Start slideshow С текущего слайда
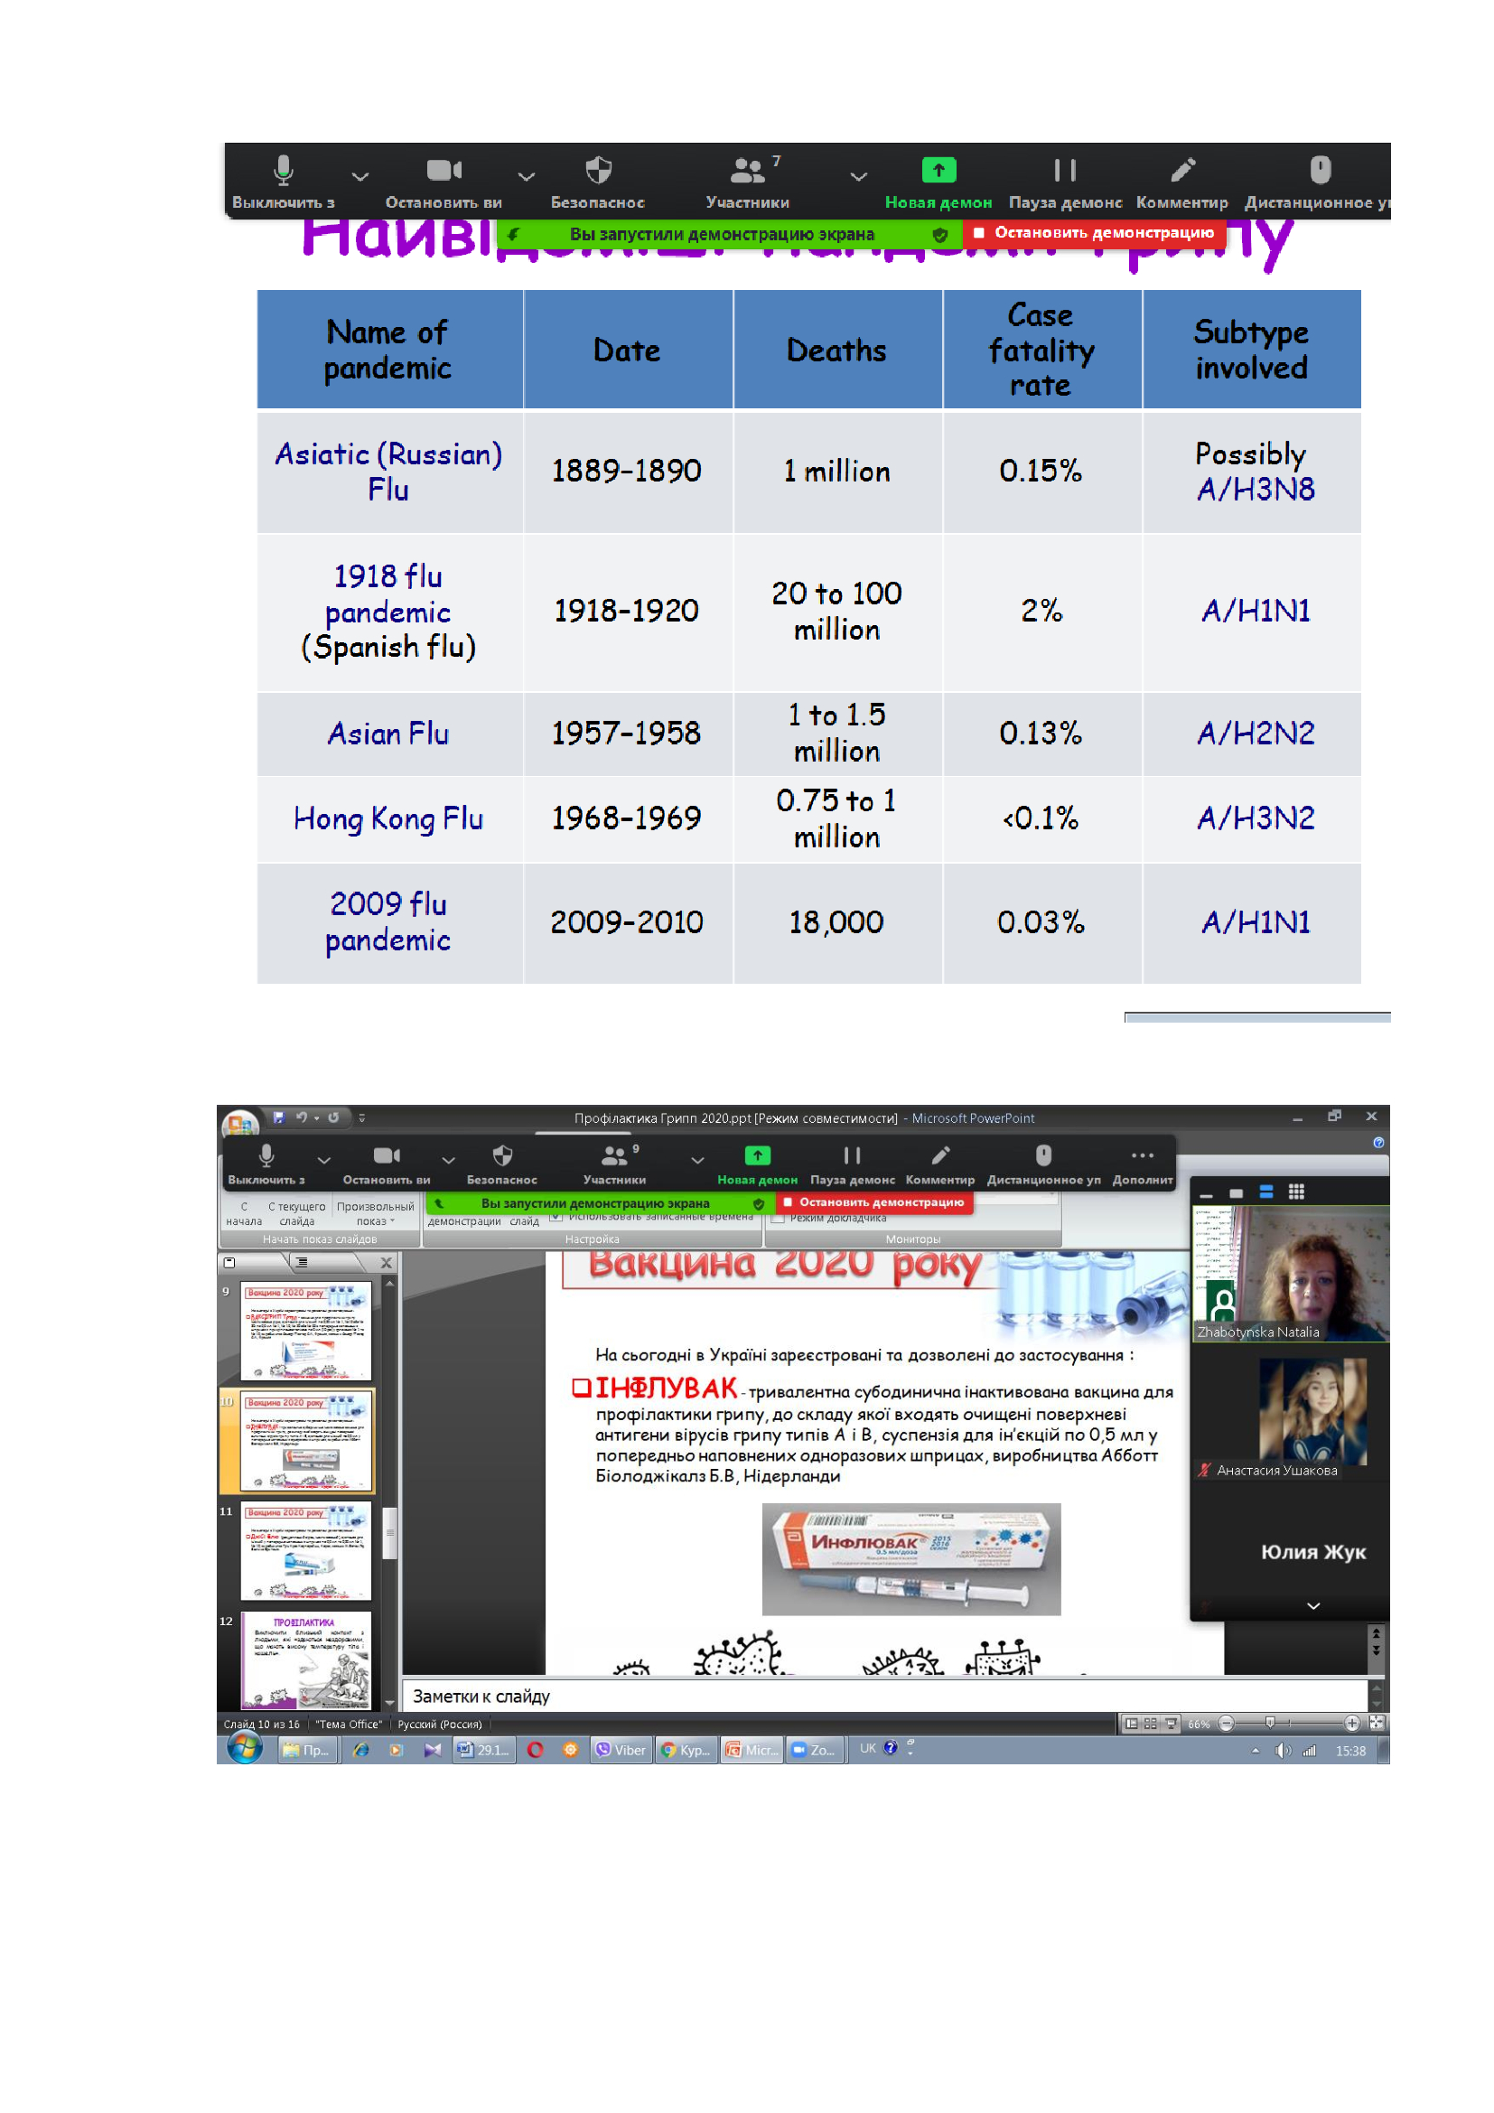 coord(296,1214)
